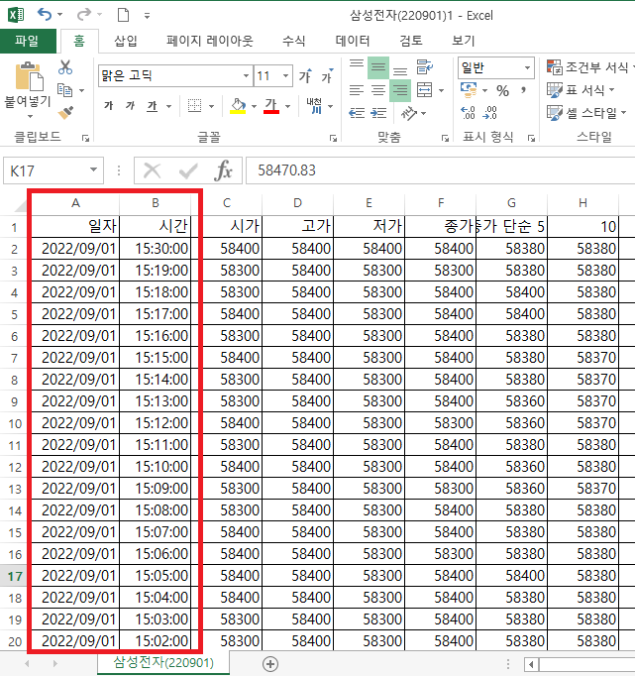Click the Borders icon
Image resolution: width=635 pixels, height=676 pixels.
point(195,106)
